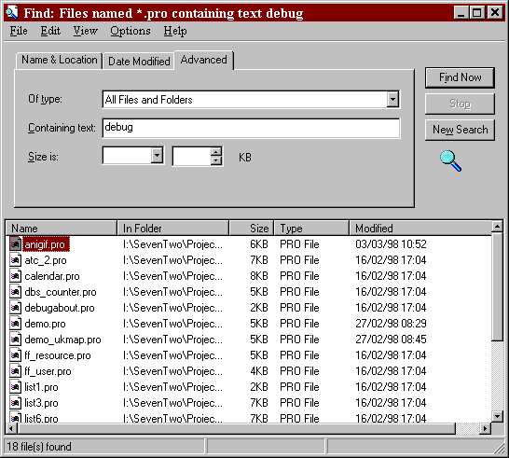509x458 pixels.
Task: Switch to the Date Modified tab
Action: 139,61
